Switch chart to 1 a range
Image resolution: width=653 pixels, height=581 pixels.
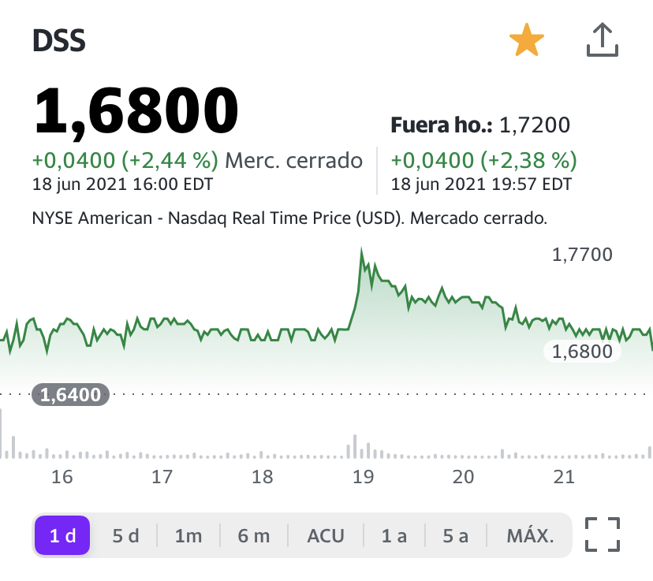394,535
